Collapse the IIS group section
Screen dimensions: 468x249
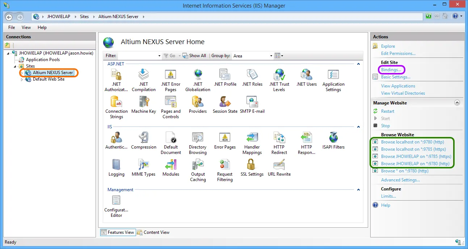click(358, 127)
